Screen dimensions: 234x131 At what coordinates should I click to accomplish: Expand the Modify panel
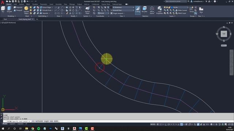74,16
